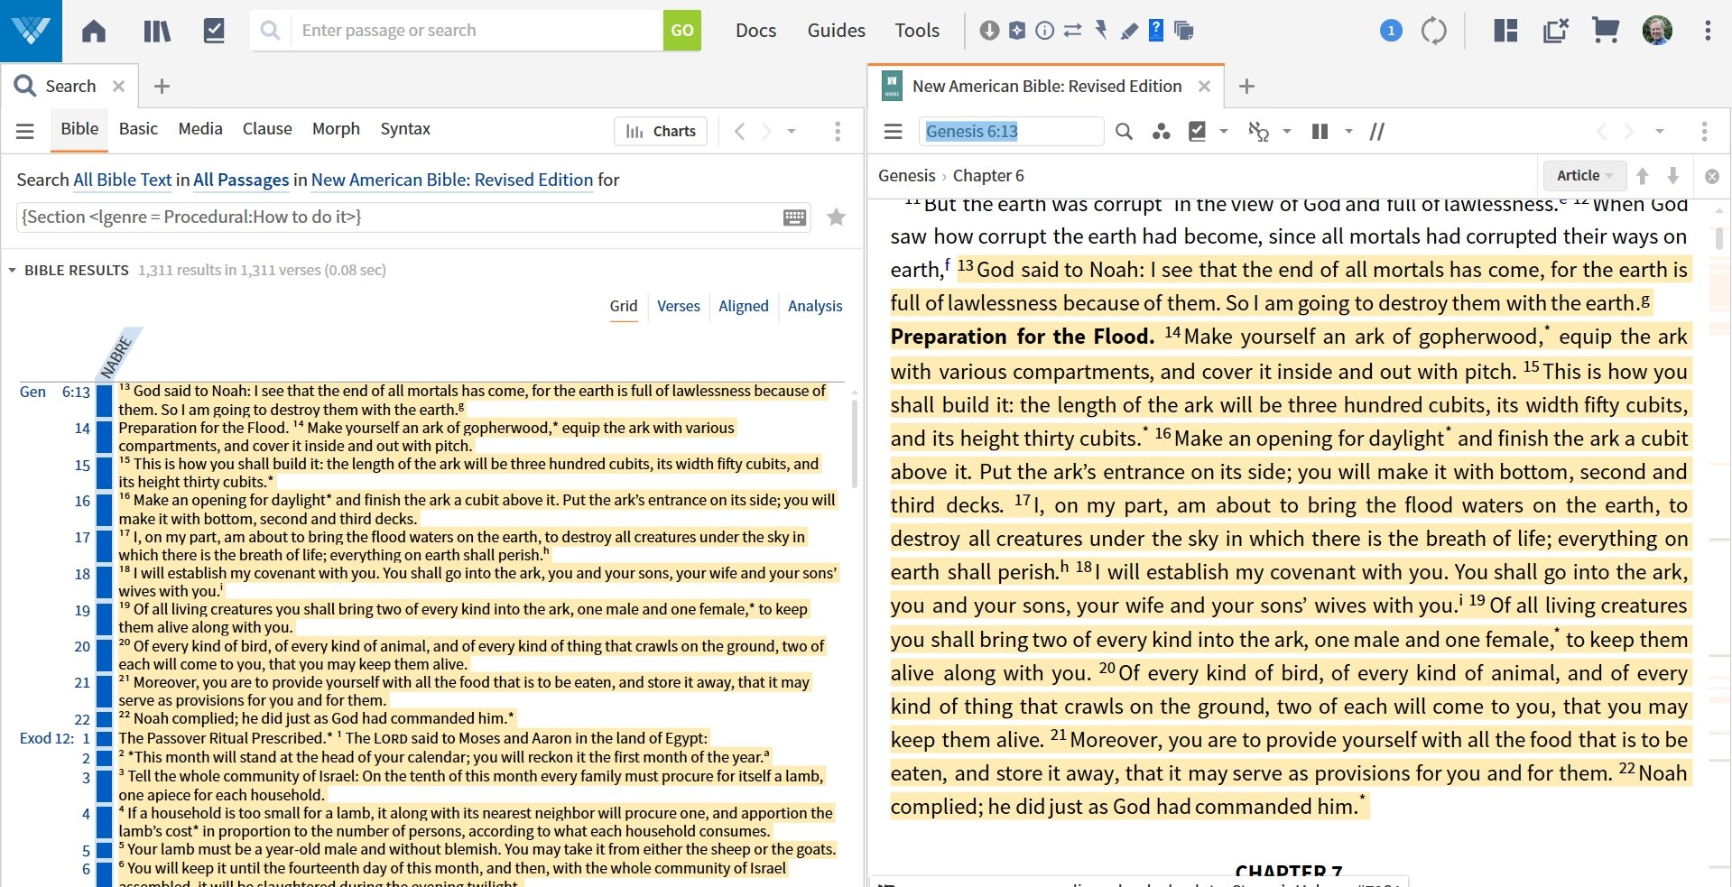
Task: Toggle the visual filters icon
Action: tap(1258, 132)
